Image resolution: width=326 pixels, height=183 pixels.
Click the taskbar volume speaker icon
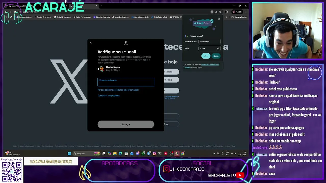pyautogui.click(x=235, y=154)
